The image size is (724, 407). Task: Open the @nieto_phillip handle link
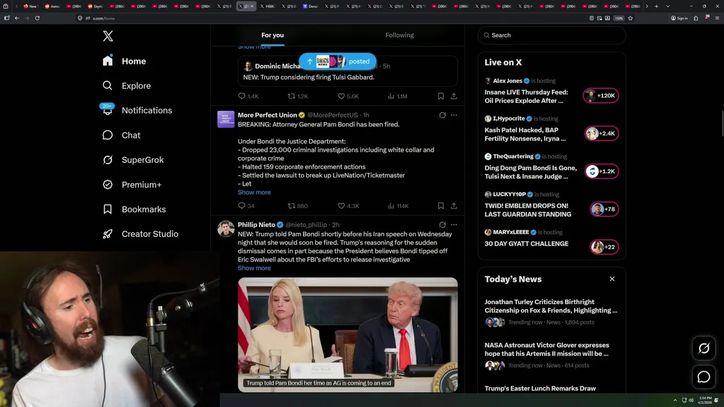click(306, 224)
